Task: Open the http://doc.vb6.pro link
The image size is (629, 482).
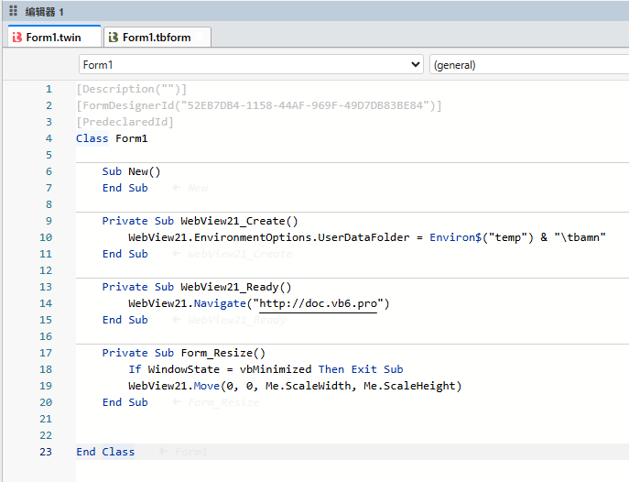Action: point(318,303)
